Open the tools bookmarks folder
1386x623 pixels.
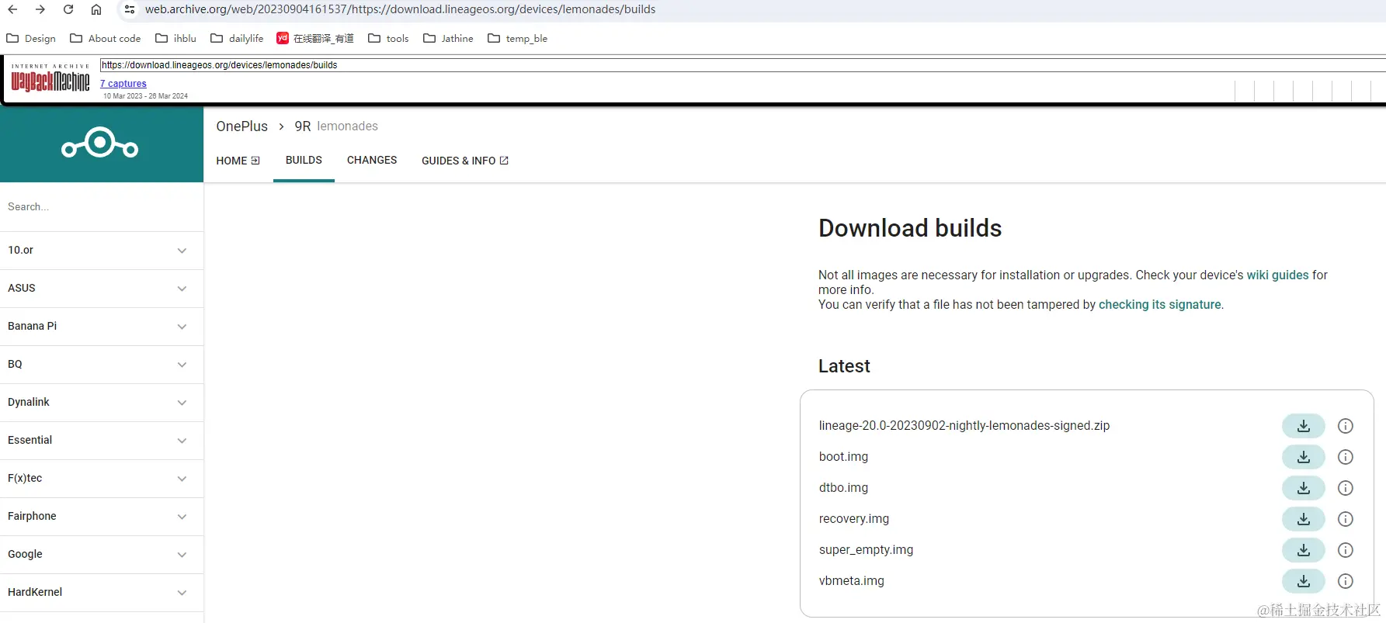coord(388,38)
